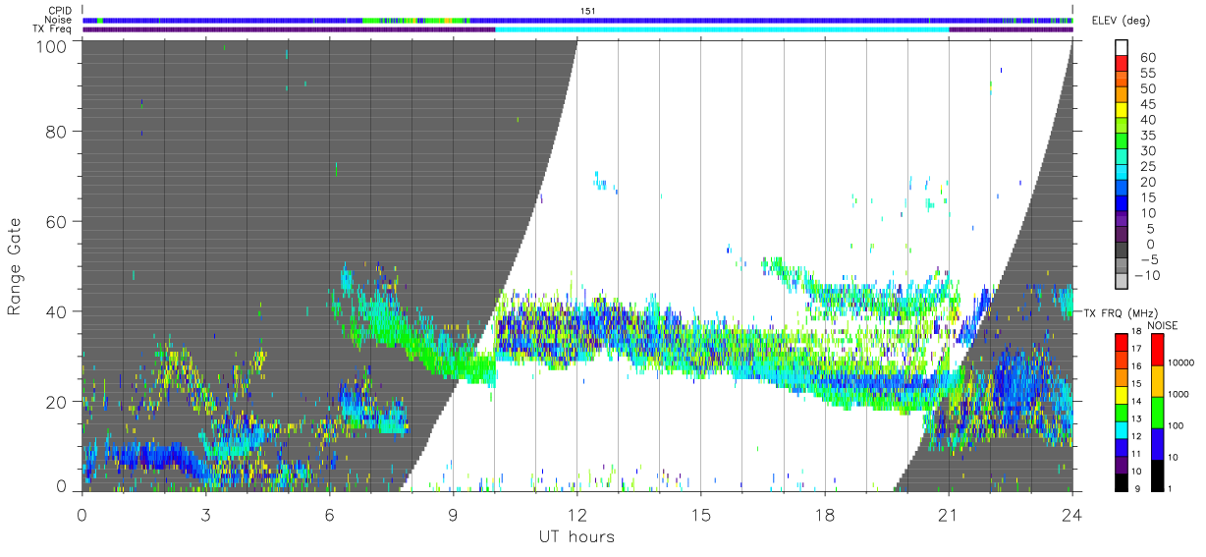Click the "9" tick label on the UT hours axis

[453, 514]
